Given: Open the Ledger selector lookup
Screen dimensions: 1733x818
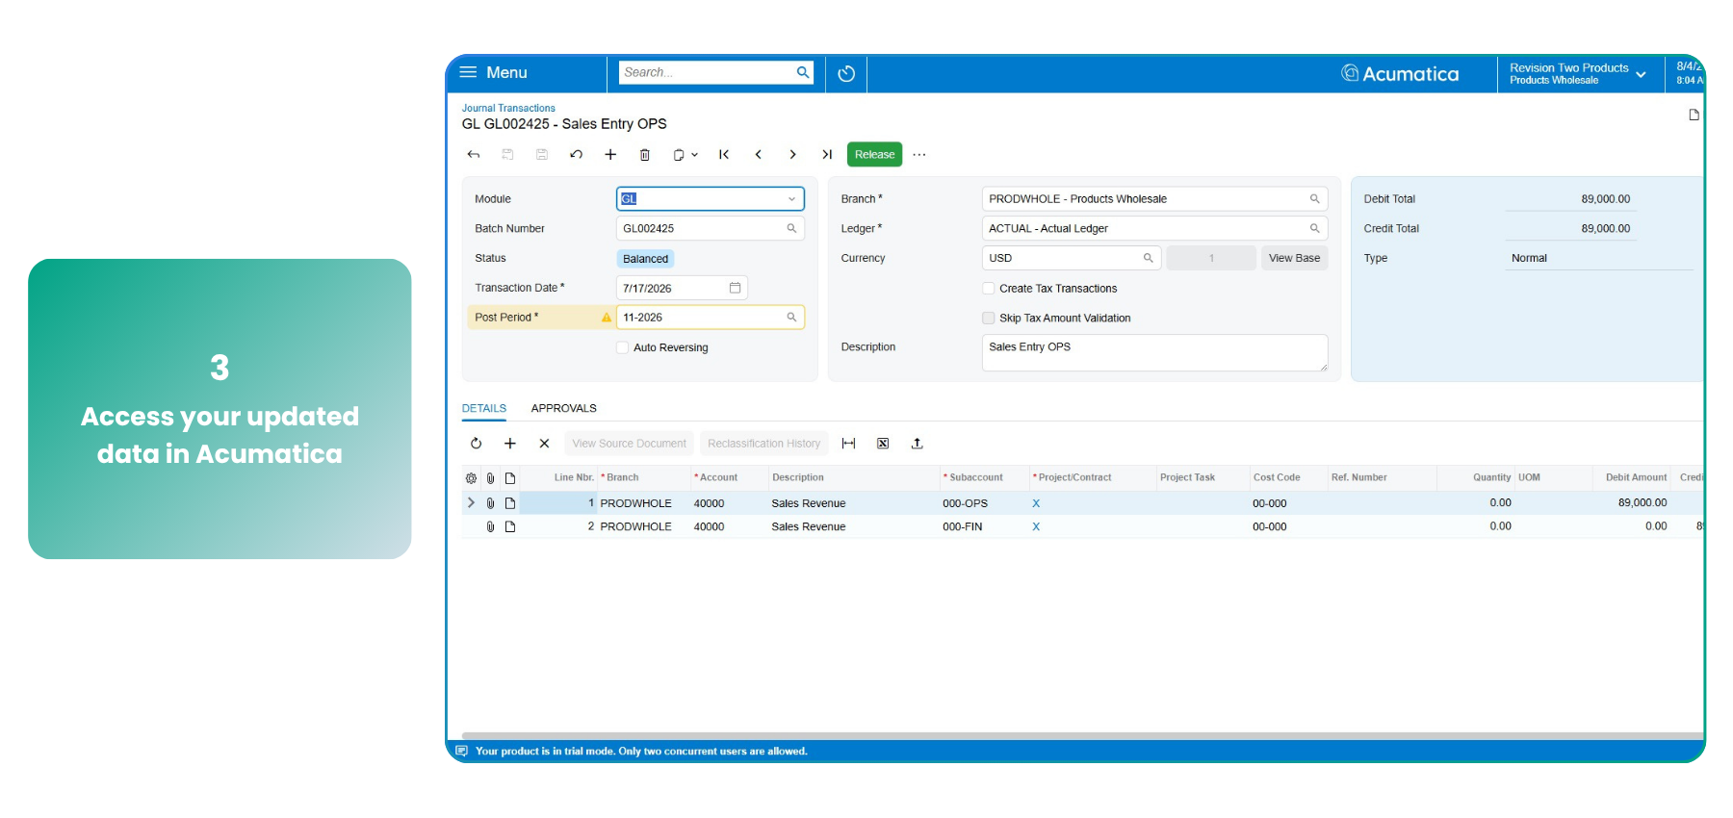Looking at the screenshot, I should [1314, 228].
